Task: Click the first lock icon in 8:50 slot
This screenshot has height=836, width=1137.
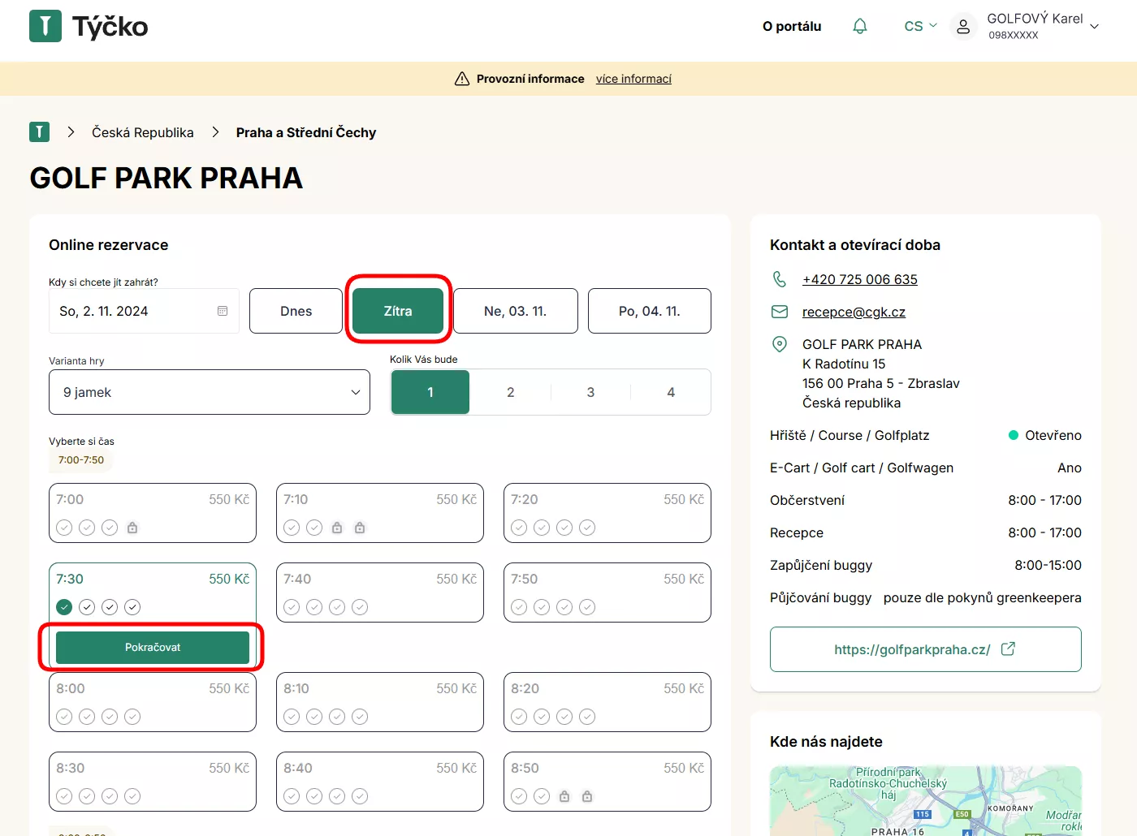Action: pyautogui.click(x=564, y=796)
